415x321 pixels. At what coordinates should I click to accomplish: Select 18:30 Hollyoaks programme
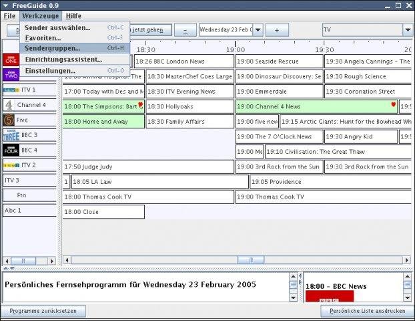point(189,106)
